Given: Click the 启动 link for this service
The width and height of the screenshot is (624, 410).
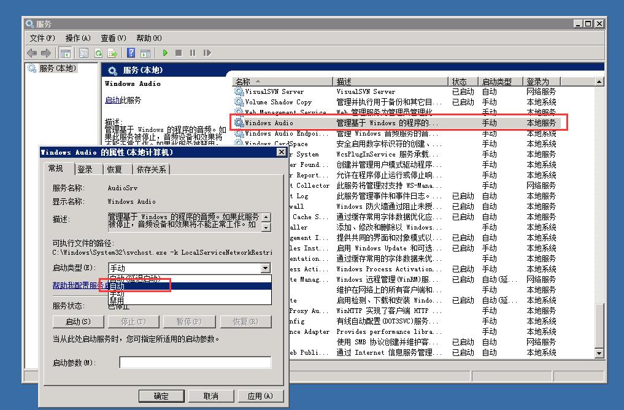Looking at the screenshot, I should click(113, 100).
